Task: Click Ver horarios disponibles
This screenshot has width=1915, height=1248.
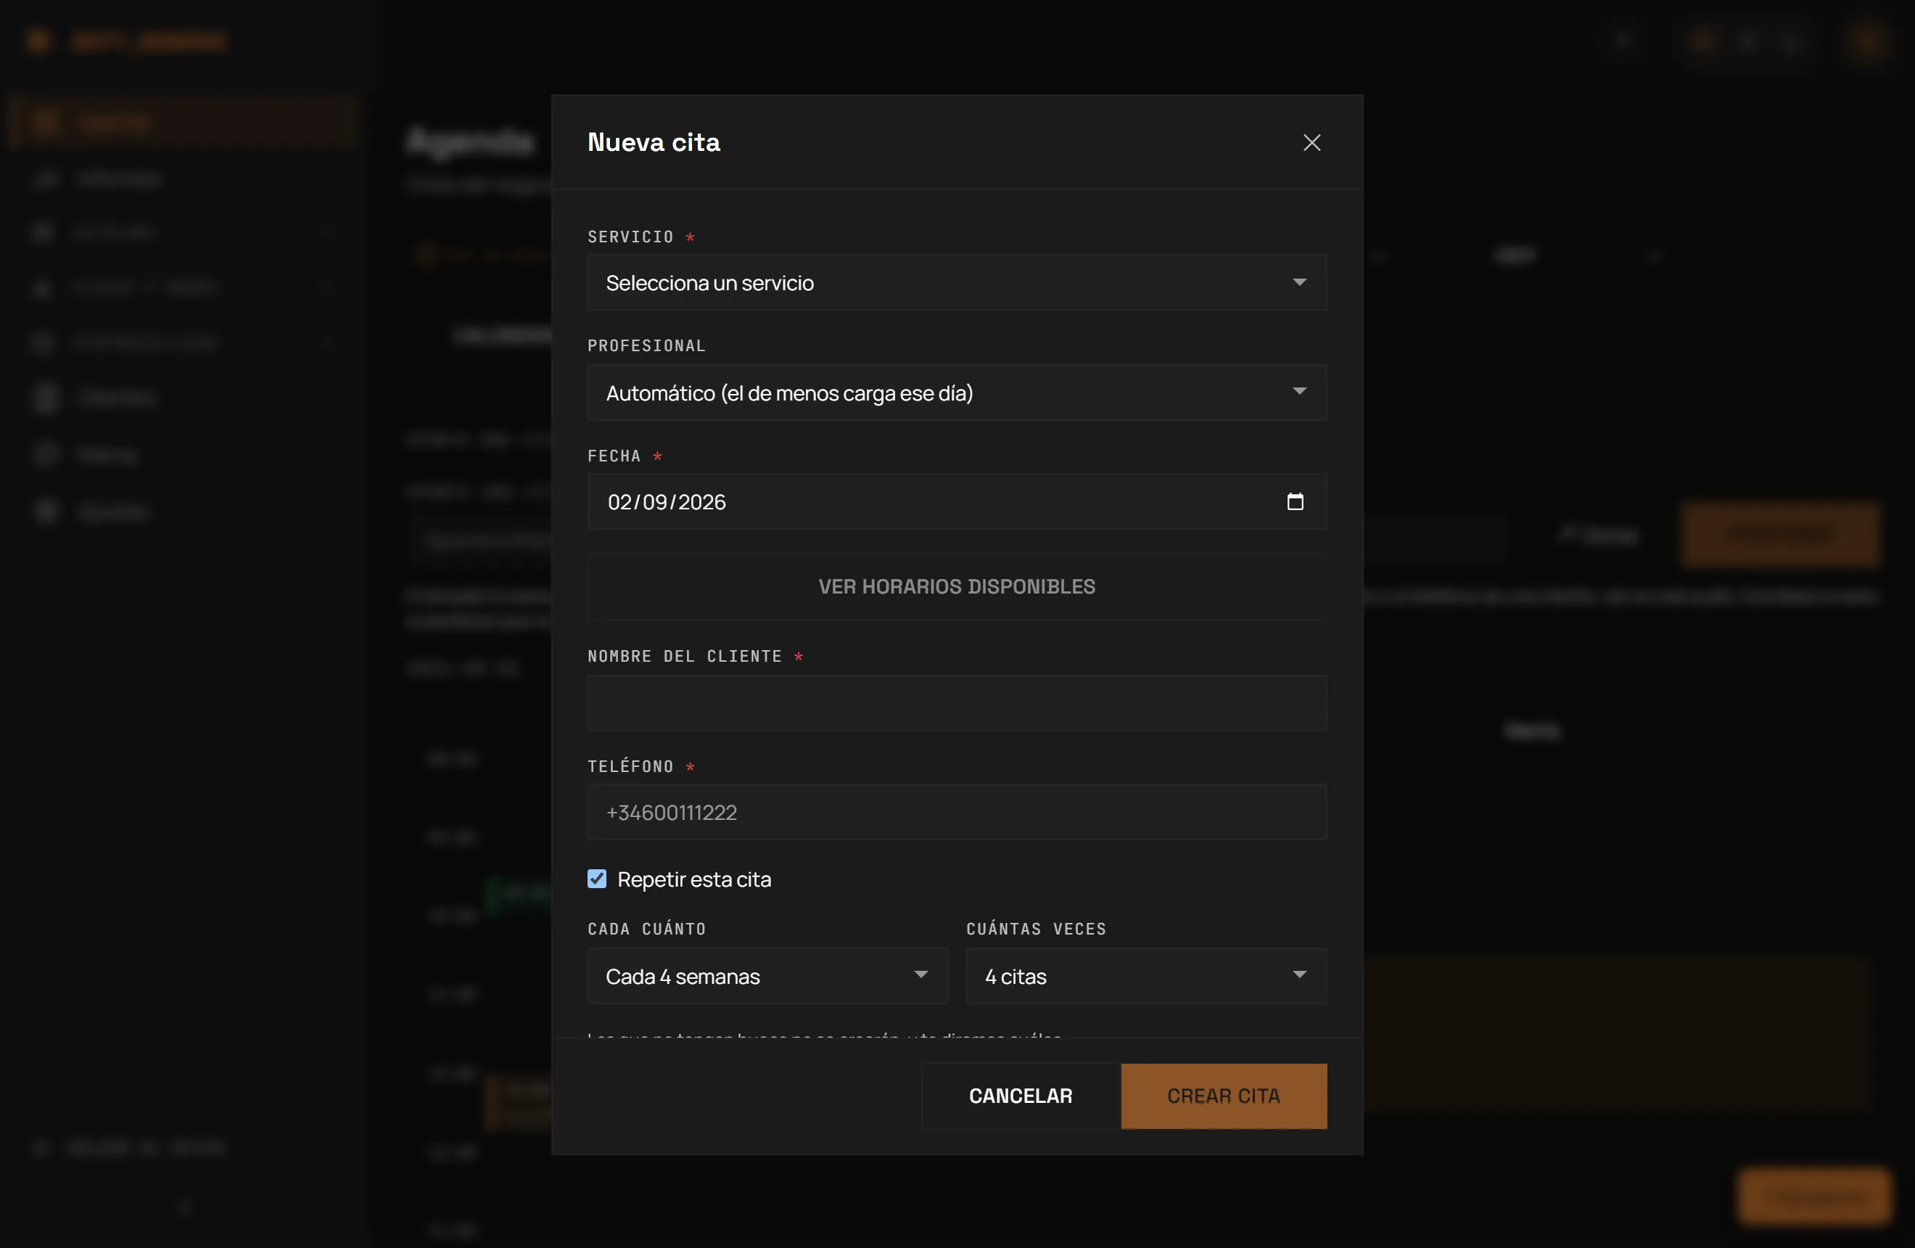Action: point(957,586)
